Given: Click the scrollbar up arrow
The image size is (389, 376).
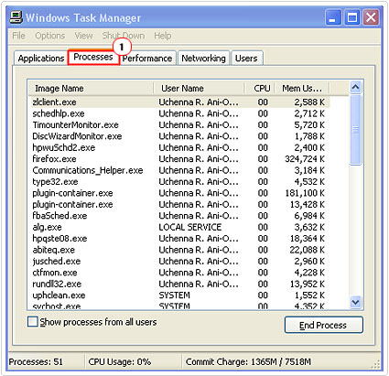Looking at the screenshot, I should coord(355,88).
